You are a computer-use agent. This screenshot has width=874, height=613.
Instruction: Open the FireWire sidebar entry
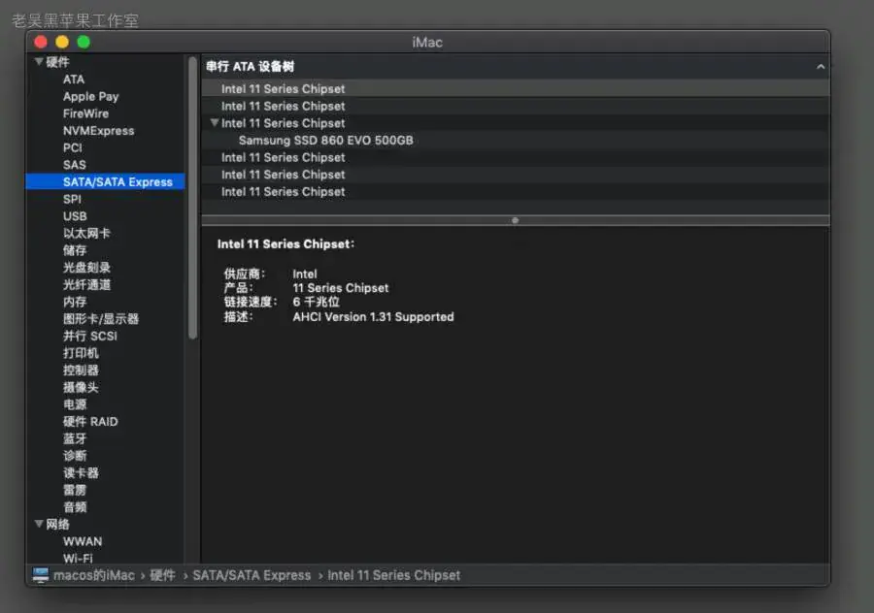tap(85, 113)
